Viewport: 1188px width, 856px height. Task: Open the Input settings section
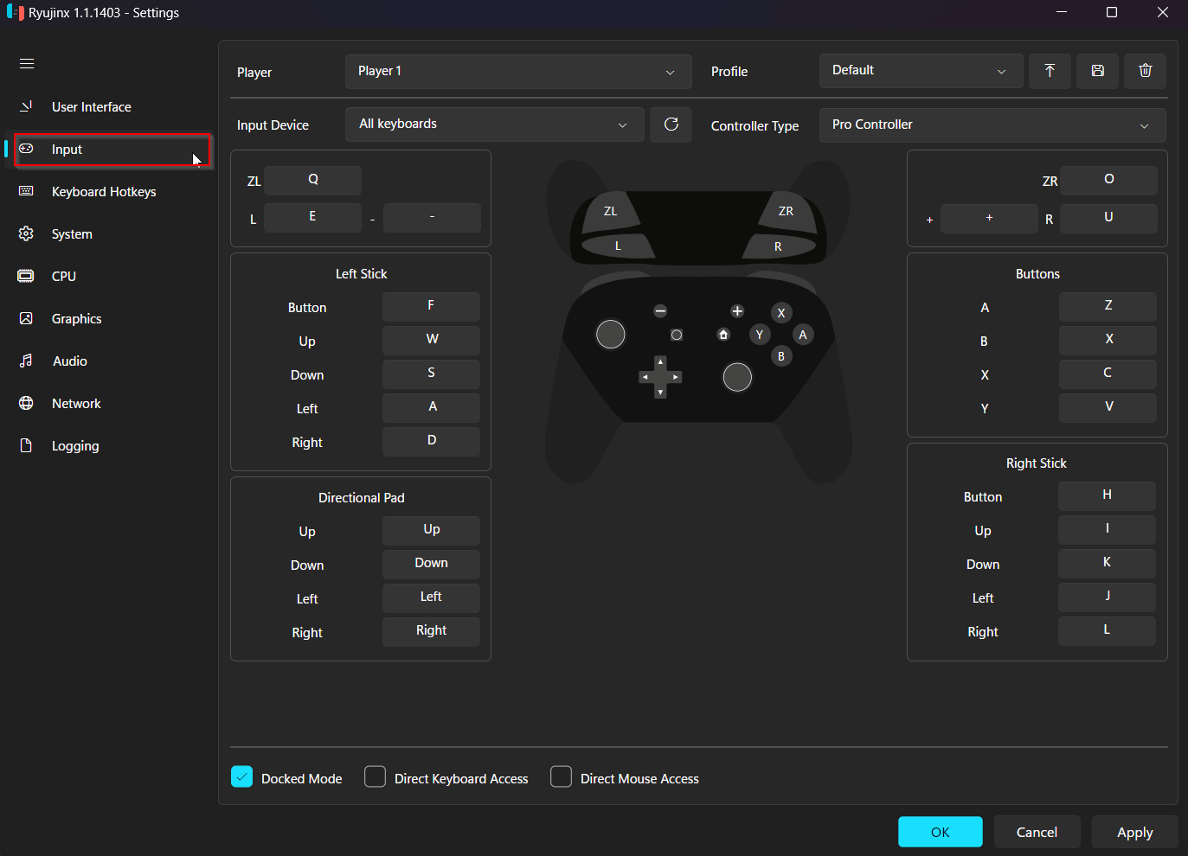point(112,150)
